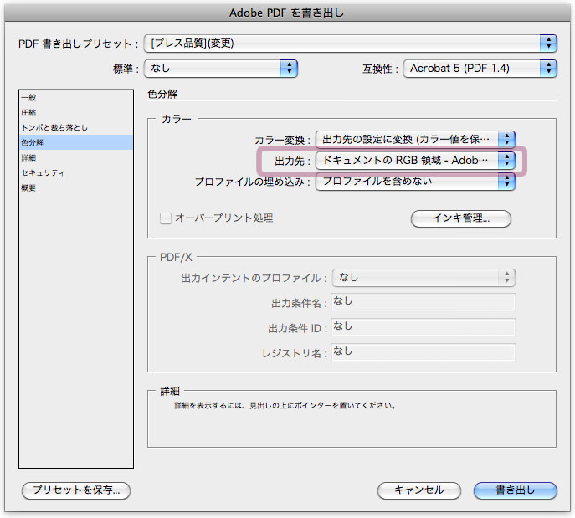Open the カラー変換 dropdown
Image resolution: width=575 pixels, height=518 pixels.
pyautogui.click(x=415, y=139)
